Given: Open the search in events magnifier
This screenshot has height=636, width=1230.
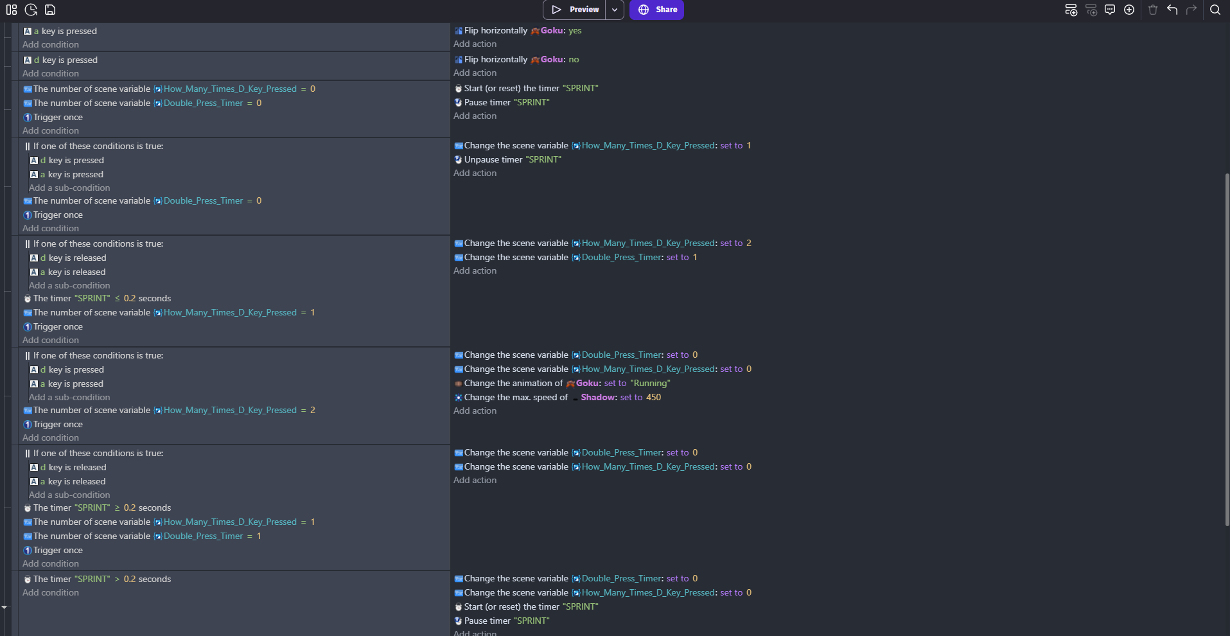Looking at the screenshot, I should [x=1215, y=10].
